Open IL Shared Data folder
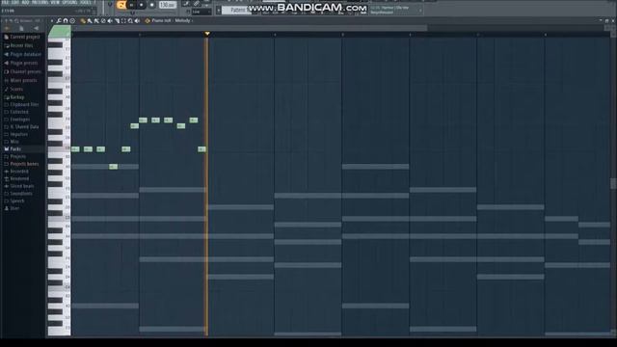The height and width of the screenshot is (347, 617). click(x=22, y=126)
